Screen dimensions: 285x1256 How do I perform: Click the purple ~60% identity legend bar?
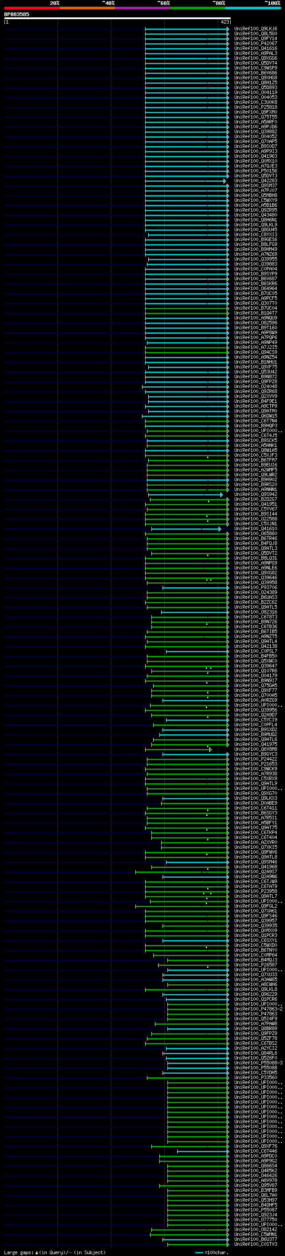coord(143,8)
